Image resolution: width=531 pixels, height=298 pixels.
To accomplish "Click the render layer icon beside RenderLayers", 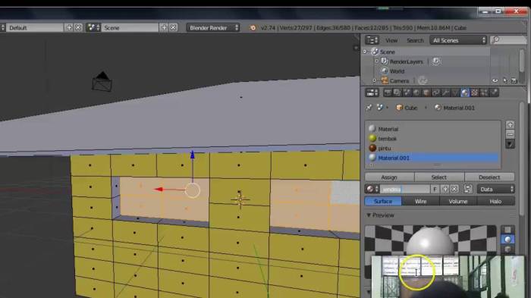I will 436,61.
